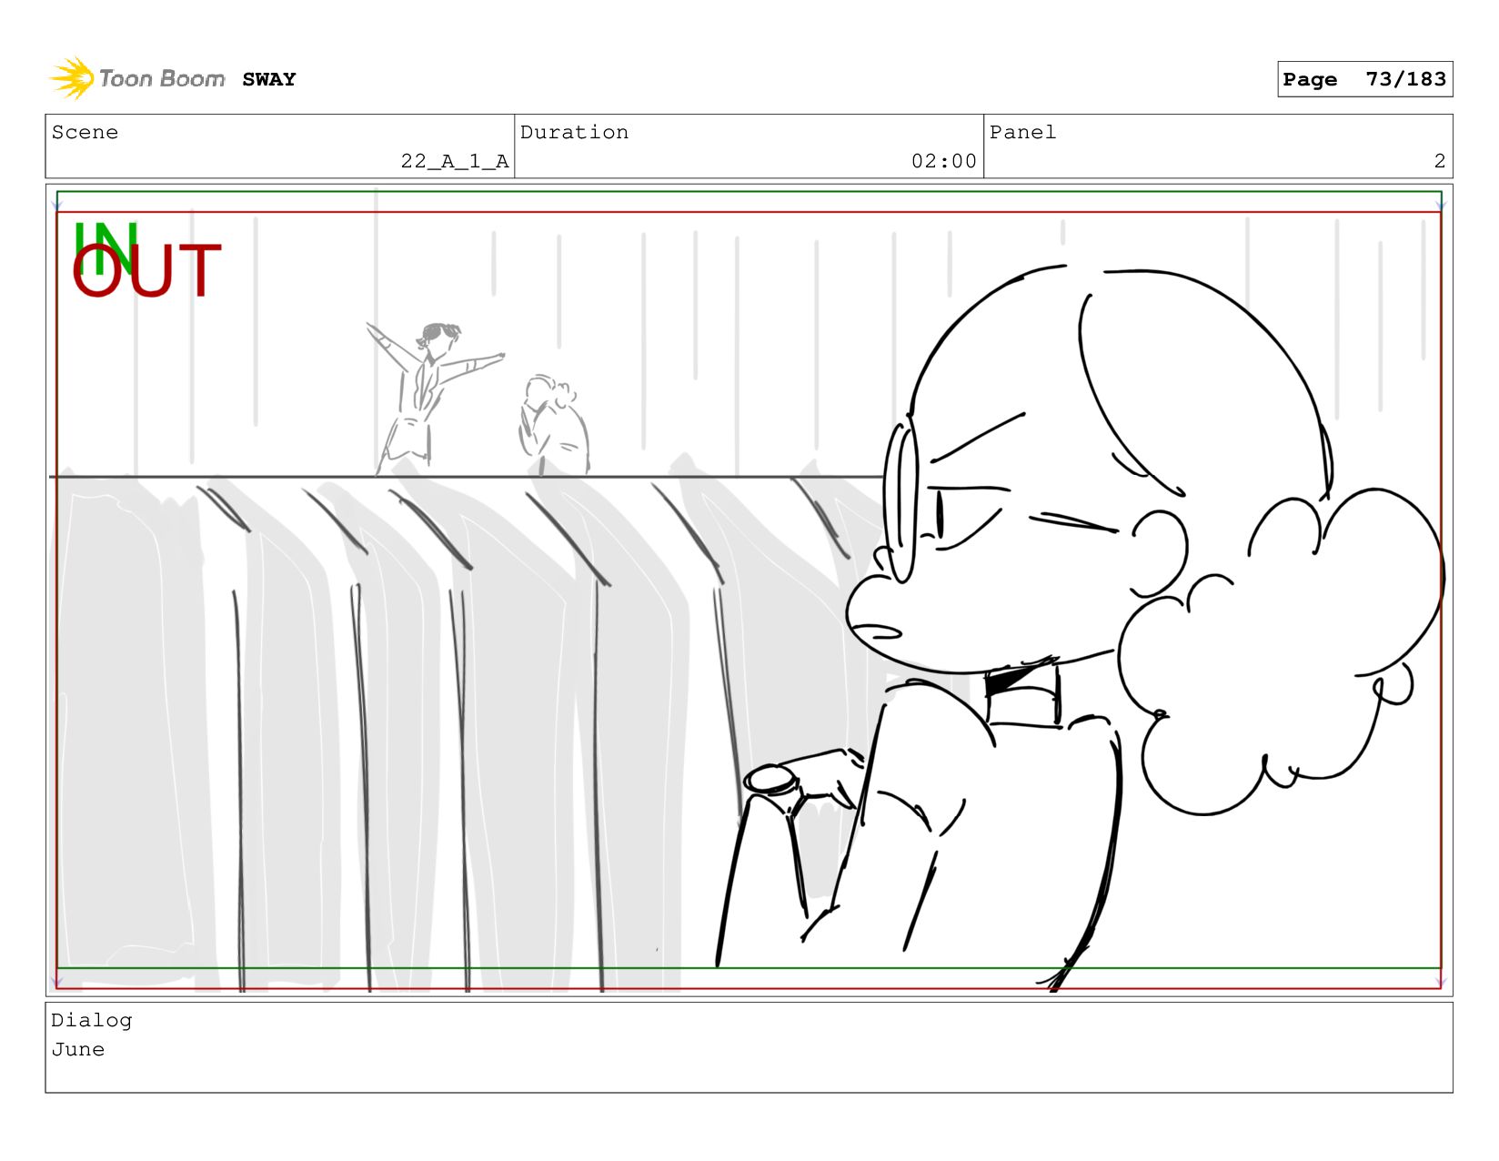
Task: Click scene value 22_A_1_A
Action: pyautogui.click(x=455, y=161)
